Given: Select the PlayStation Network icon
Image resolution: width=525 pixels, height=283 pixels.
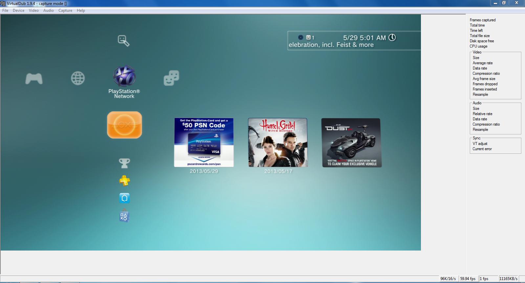Looking at the screenshot, I should (124, 76).
